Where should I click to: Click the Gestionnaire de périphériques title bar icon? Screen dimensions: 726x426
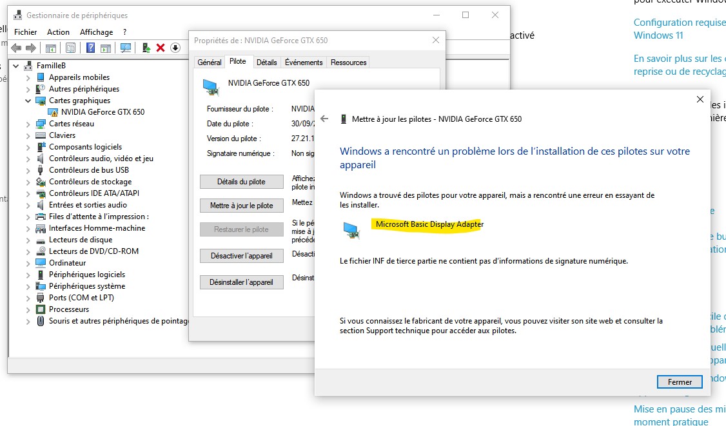[x=17, y=15]
